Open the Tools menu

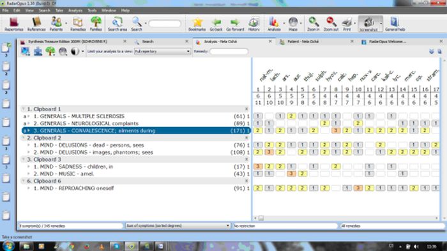pyautogui.click(x=92, y=11)
